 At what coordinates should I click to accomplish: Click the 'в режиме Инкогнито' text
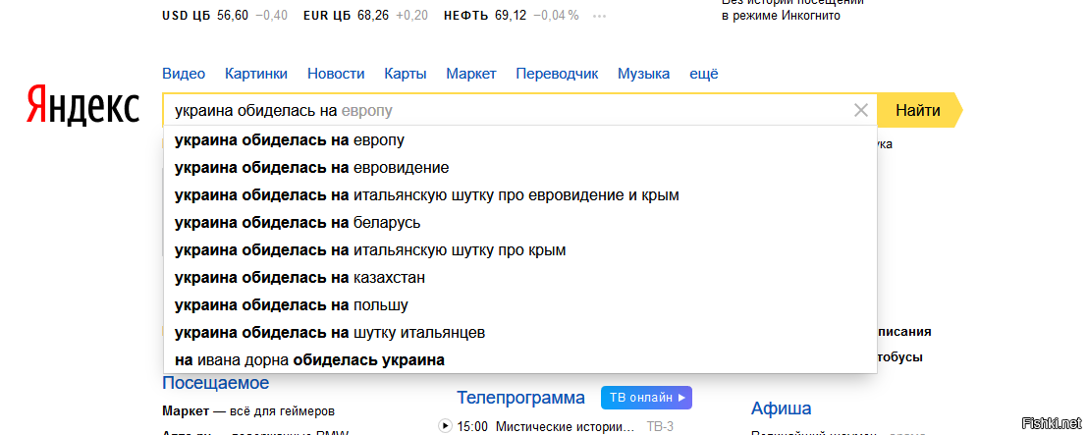coord(782,16)
